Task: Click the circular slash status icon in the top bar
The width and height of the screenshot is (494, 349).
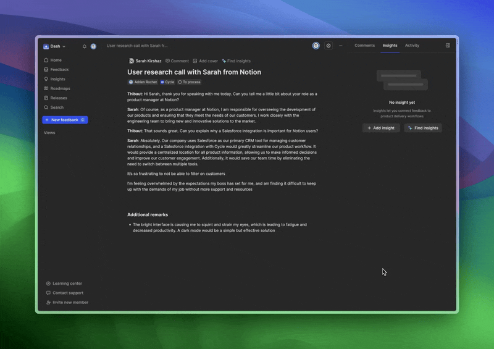Action: 329,46
